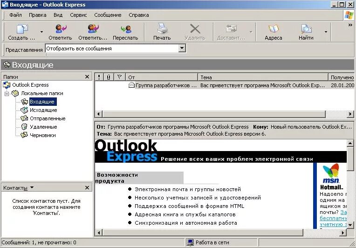Click the preview pane horizontal scroll right arrow

[342, 233]
